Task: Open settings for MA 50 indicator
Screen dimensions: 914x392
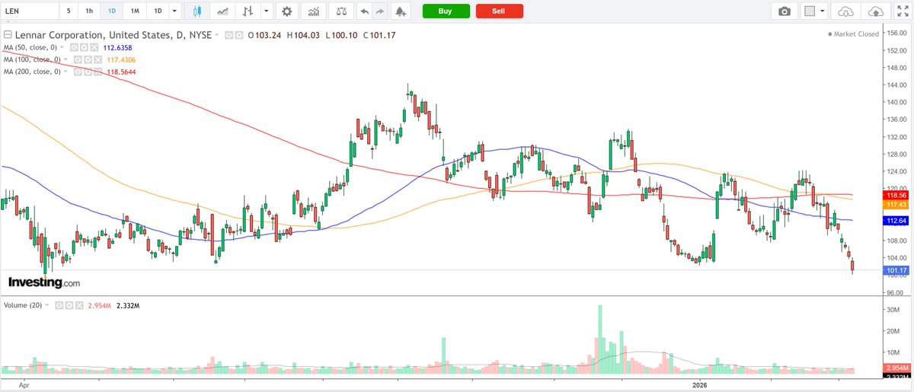Action: pos(84,47)
